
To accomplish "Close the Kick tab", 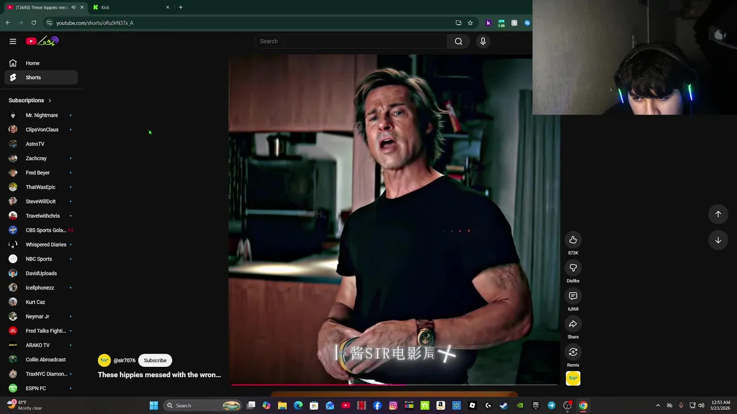I will click(x=168, y=7).
